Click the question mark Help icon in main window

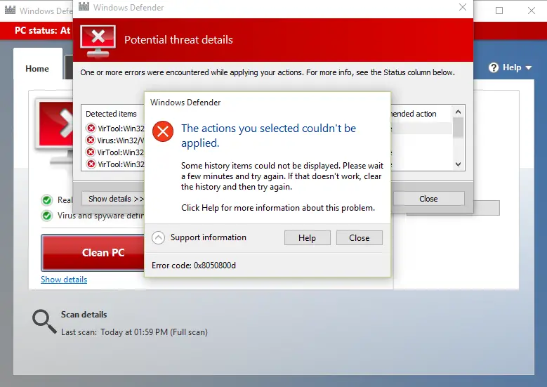point(494,67)
